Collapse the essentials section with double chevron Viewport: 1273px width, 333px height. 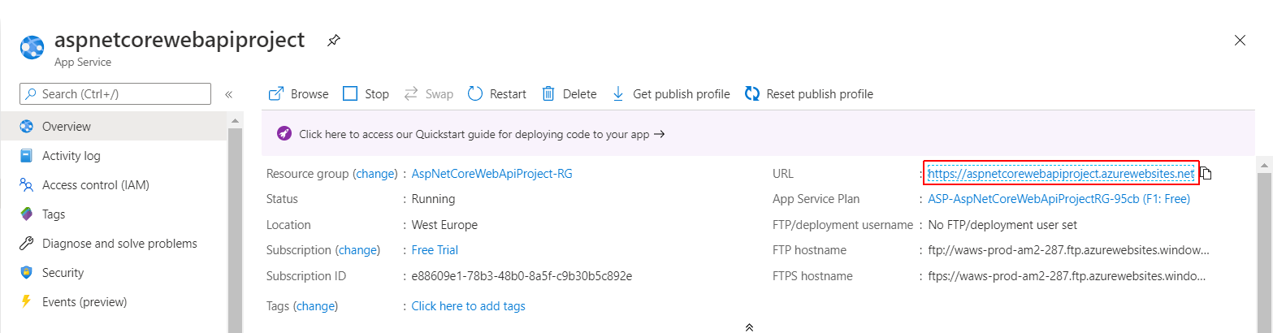pyautogui.click(x=749, y=327)
